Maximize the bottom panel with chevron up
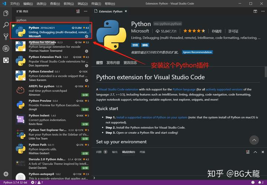Viewport: 267px width, 185px height. (x=255, y=152)
